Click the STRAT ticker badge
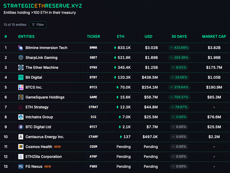 (x=93, y=107)
